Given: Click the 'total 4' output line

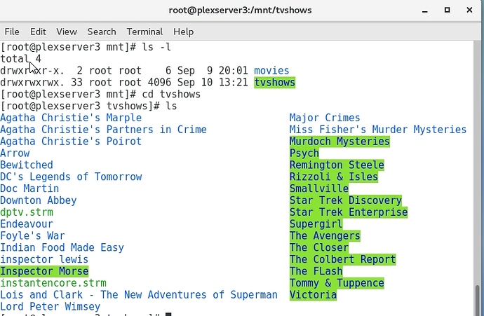Looking at the screenshot, I should [20, 59].
